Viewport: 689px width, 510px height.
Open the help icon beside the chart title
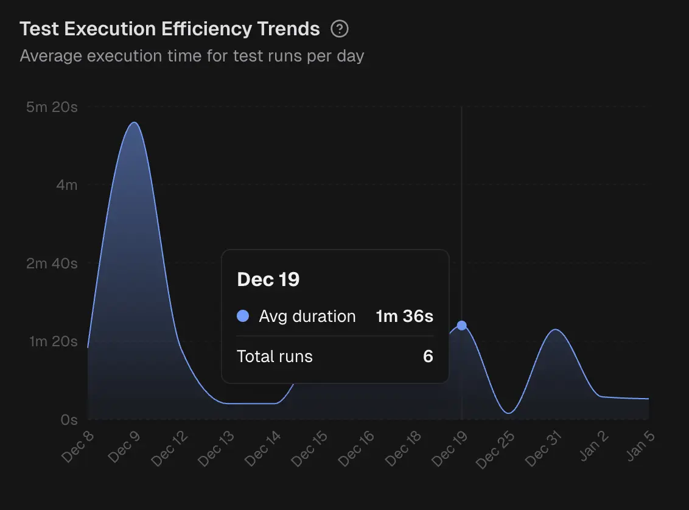point(340,29)
